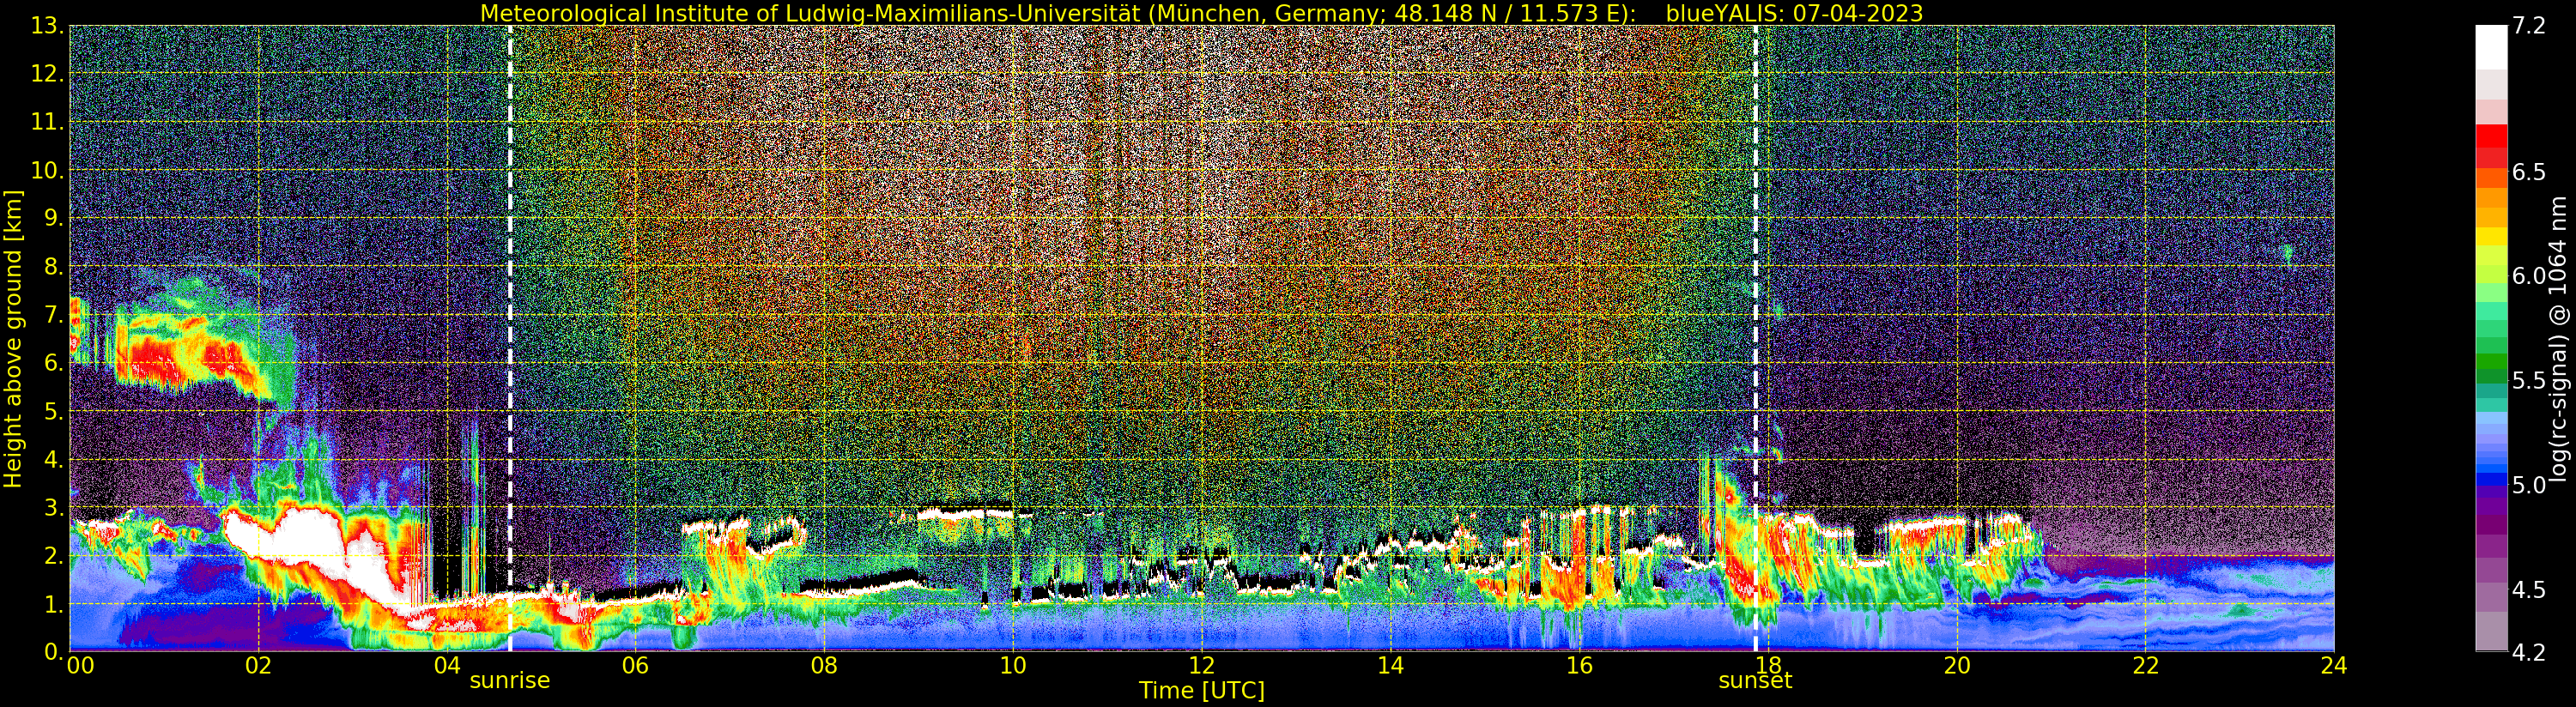Click the '6.5' colorbar value
The image size is (2576, 707).
point(2529,172)
